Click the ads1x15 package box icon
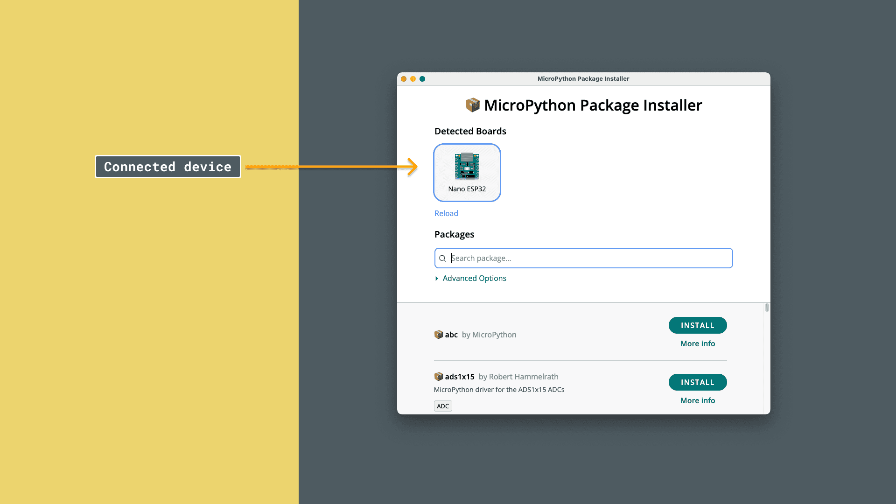 438,377
